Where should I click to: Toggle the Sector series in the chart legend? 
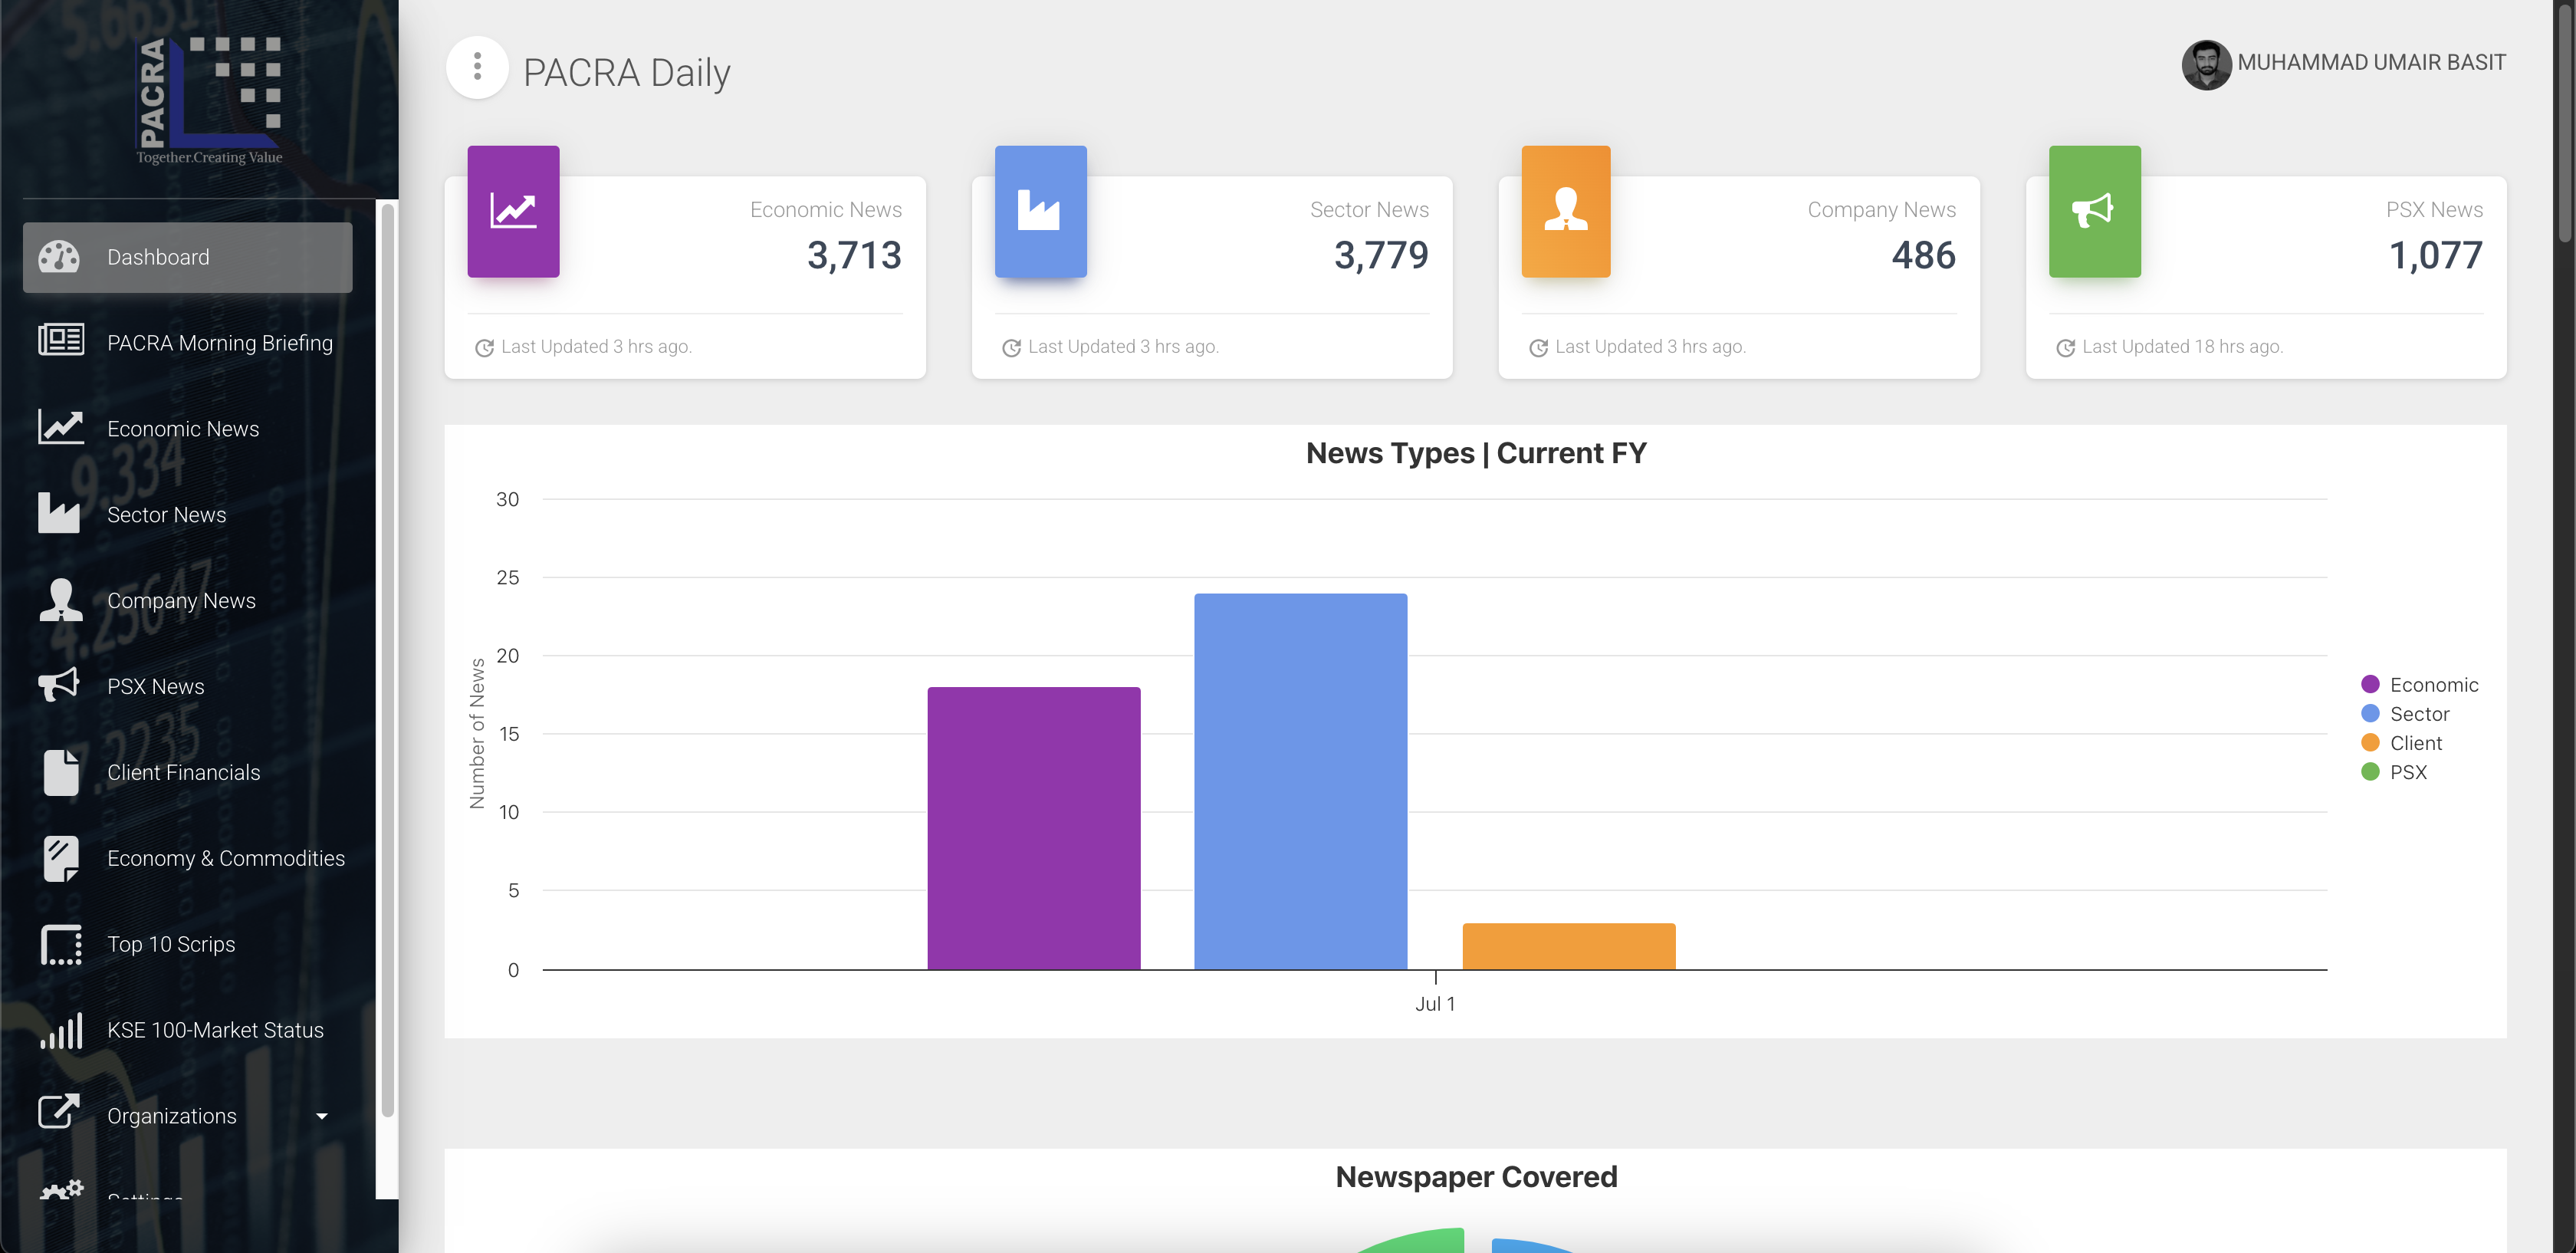[2405, 714]
